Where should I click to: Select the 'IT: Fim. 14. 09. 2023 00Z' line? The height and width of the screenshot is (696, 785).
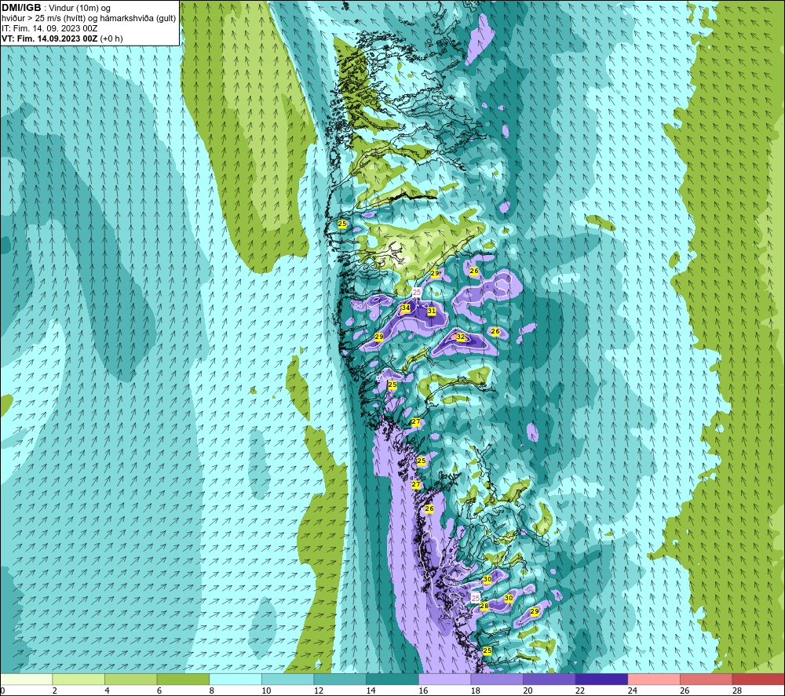[x=49, y=28]
